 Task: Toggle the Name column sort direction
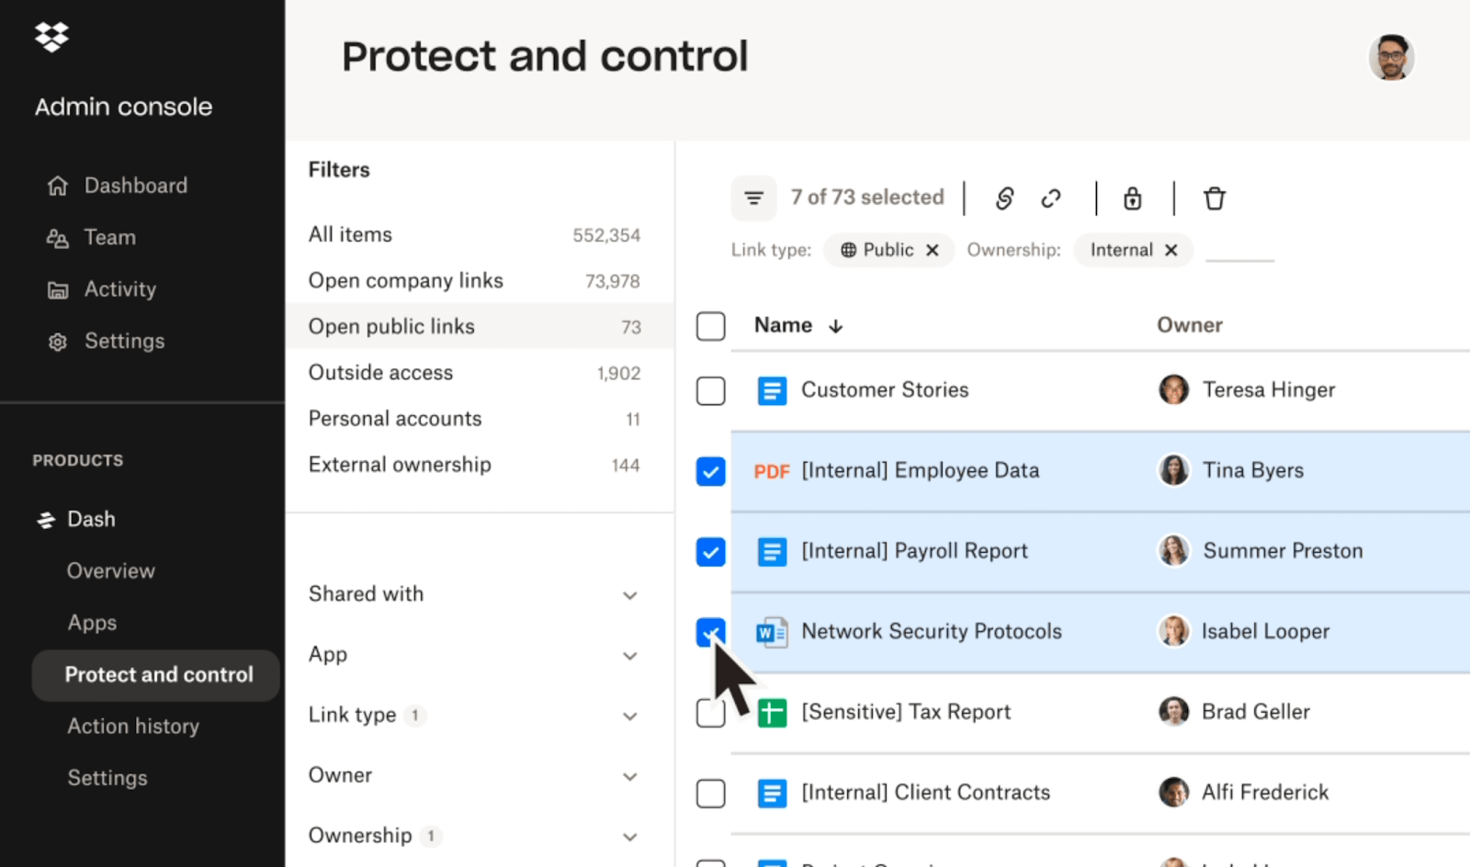(835, 325)
